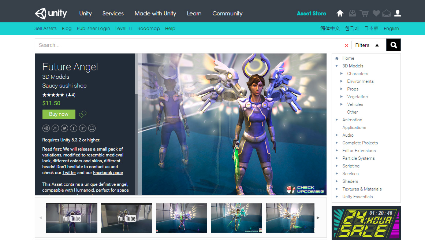This screenshot has height=240, width=425.
Task: Open the Level 11 link
Action: [124, 29]
